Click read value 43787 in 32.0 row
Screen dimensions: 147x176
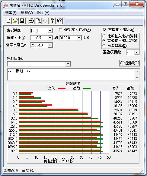pyautogui.click(x=133, y=118)
